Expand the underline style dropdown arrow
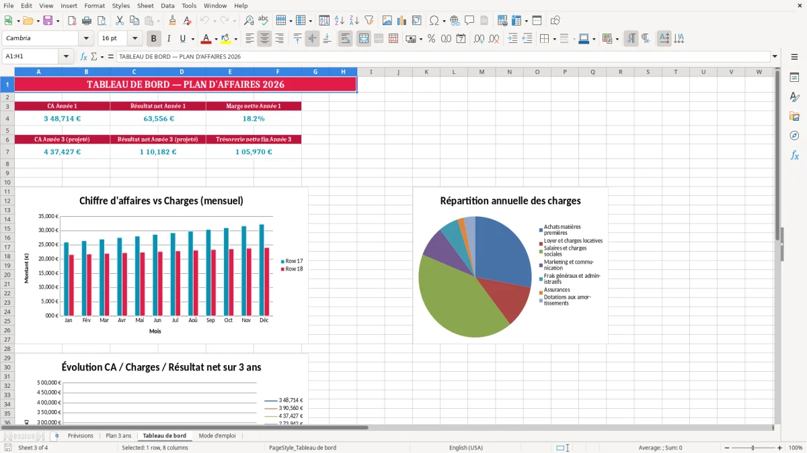 192,39
